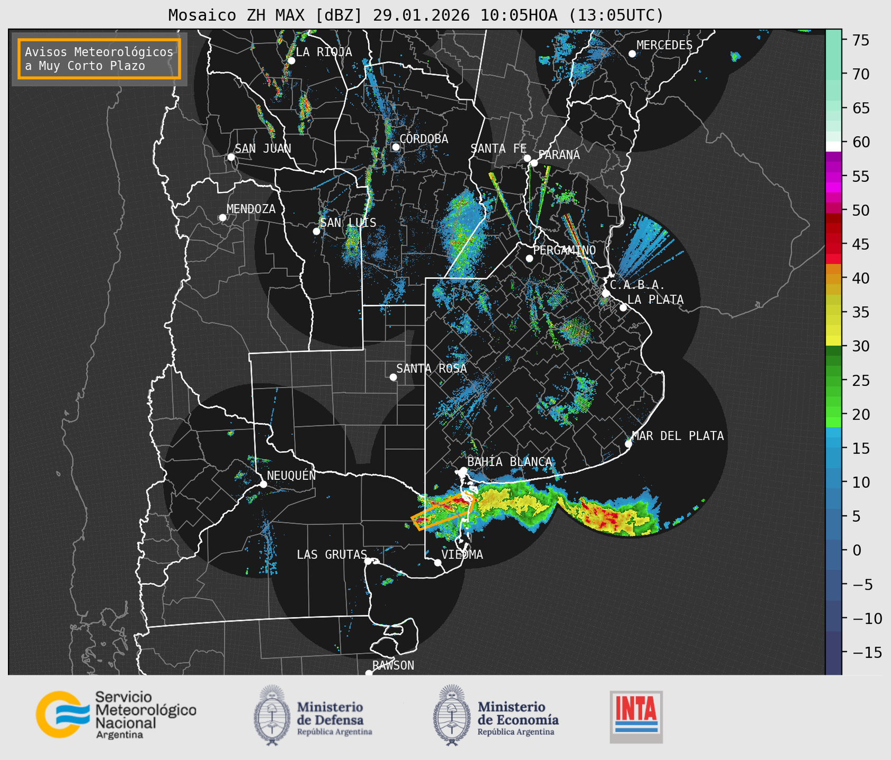Pick the San Juan city marker dot
Viewport: 891px width, 760px height.
pyautogui.click(x=231, y=157)
